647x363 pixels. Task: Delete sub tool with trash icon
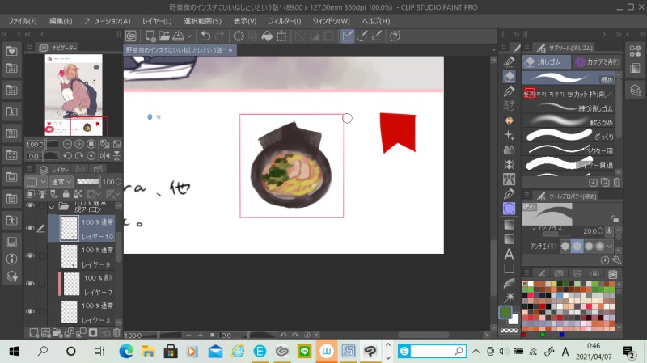point(617,182)
